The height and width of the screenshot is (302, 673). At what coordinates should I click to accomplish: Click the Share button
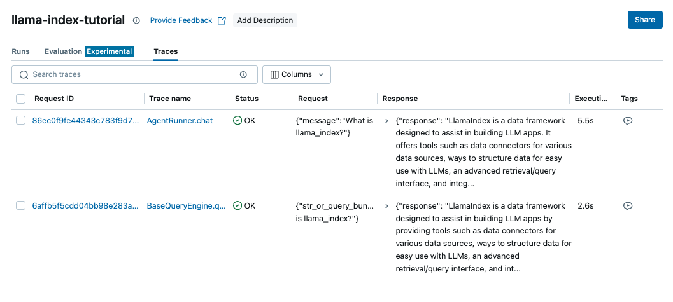(644, 20)
